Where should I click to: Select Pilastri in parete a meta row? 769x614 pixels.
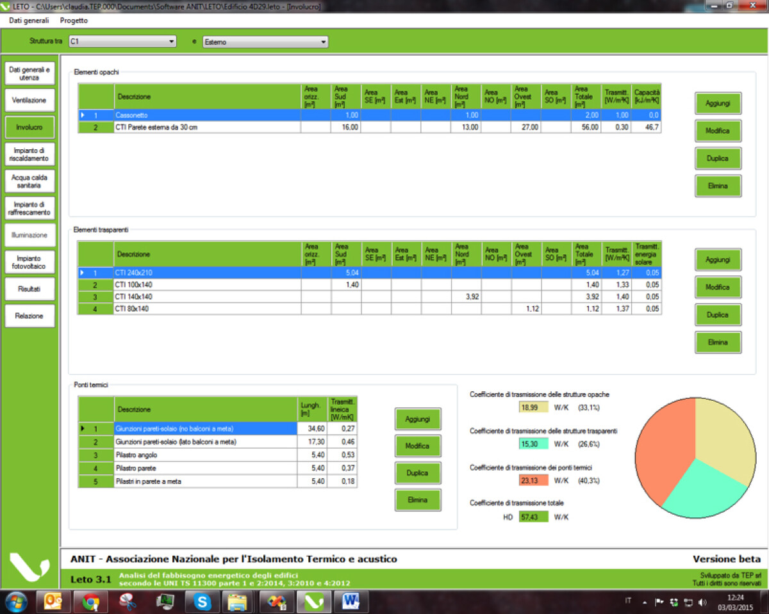click(218, 481)
